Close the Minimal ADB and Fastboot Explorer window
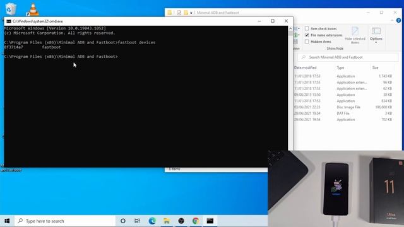This screenshot has width=404, height=227. click(x=395, y=13)
